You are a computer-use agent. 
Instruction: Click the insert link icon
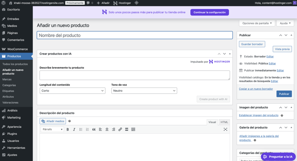[x=120, y=129]
